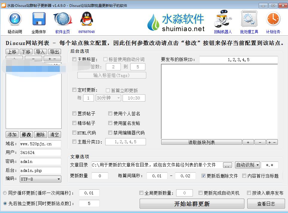This screenshot has height=213, width=288.
Task: Click the single plus button beside 读取版块列表
Action: pos(248,142)
